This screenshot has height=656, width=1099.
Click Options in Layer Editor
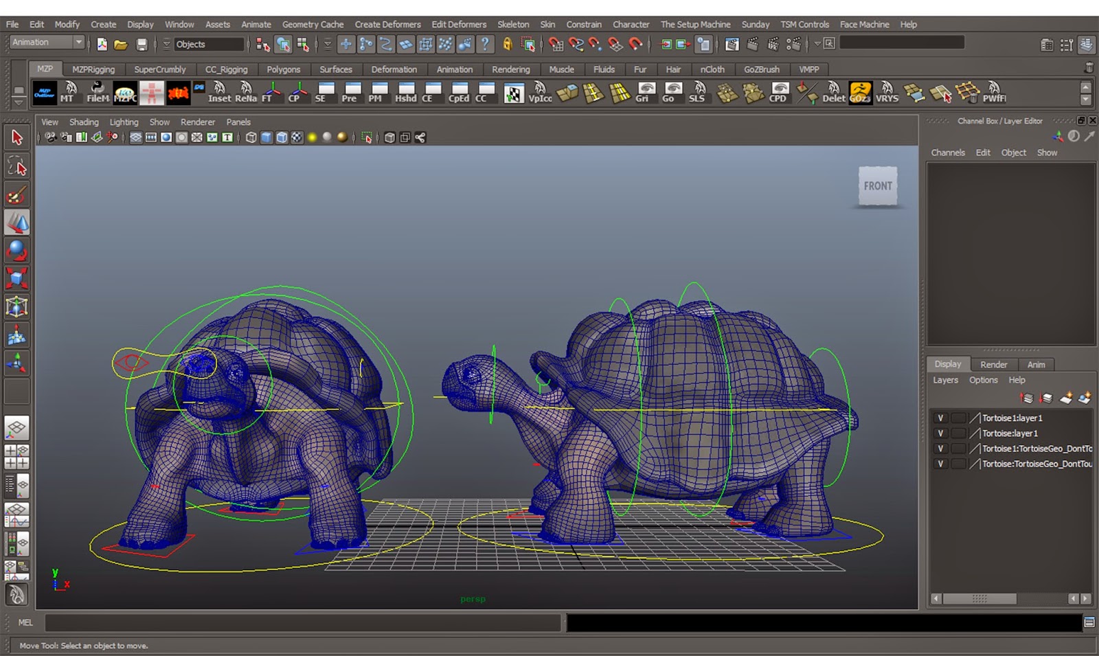983,380
